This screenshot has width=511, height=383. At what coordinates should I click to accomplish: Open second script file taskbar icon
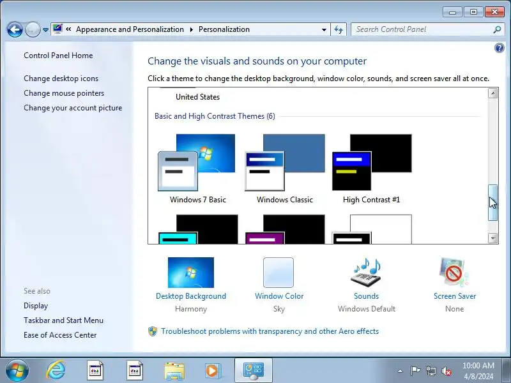(135, 371)
